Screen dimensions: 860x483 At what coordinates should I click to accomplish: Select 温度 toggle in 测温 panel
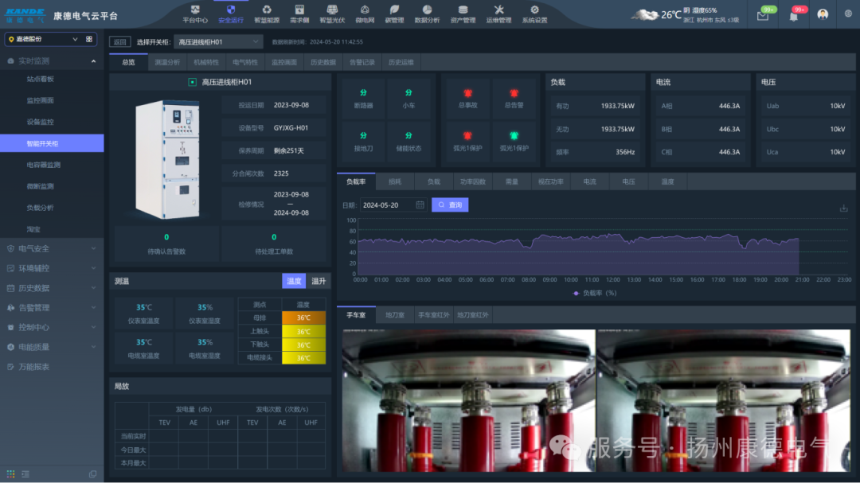[x=294, y=281]
